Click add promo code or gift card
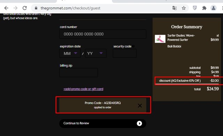223x136 pixels. (x=83, y=89)
